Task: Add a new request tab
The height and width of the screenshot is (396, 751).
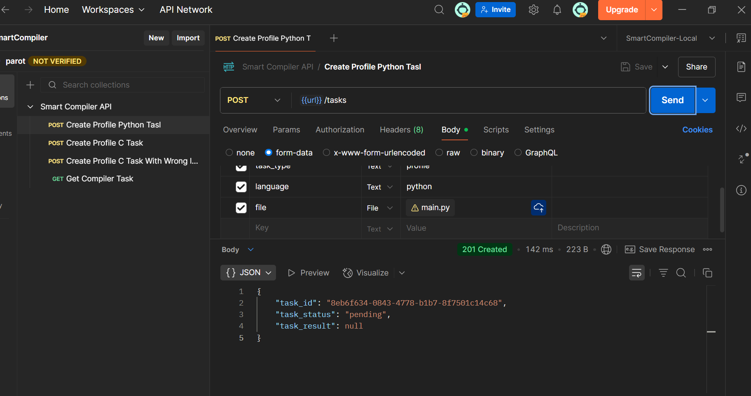Action: (334, 38)
